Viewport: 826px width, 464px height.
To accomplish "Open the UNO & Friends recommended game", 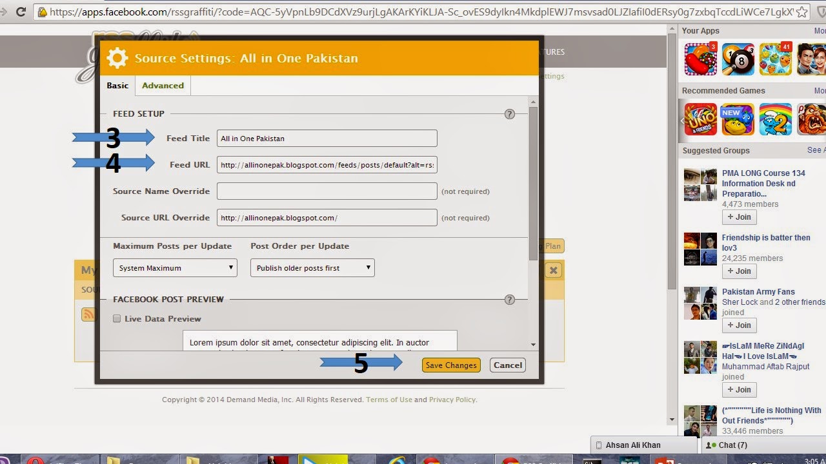I will point(700,119).
